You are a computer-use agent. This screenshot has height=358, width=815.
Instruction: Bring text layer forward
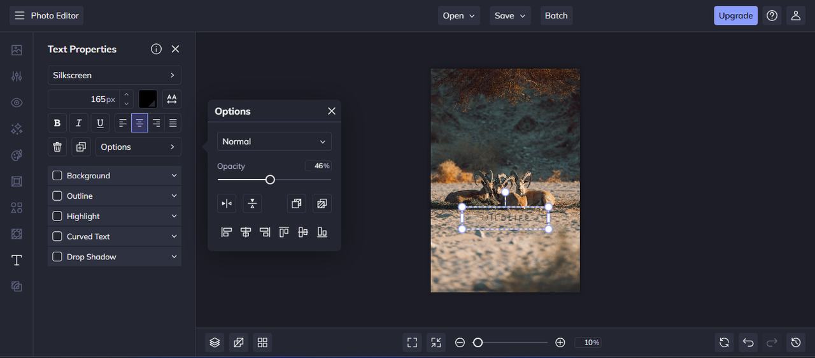(297, 204)
